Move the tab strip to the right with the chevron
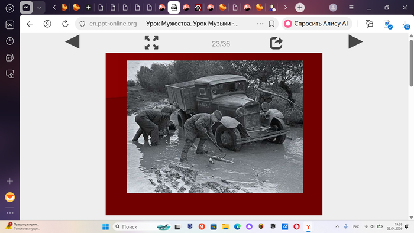Screen dimensions: 414x233 point(285,7)
